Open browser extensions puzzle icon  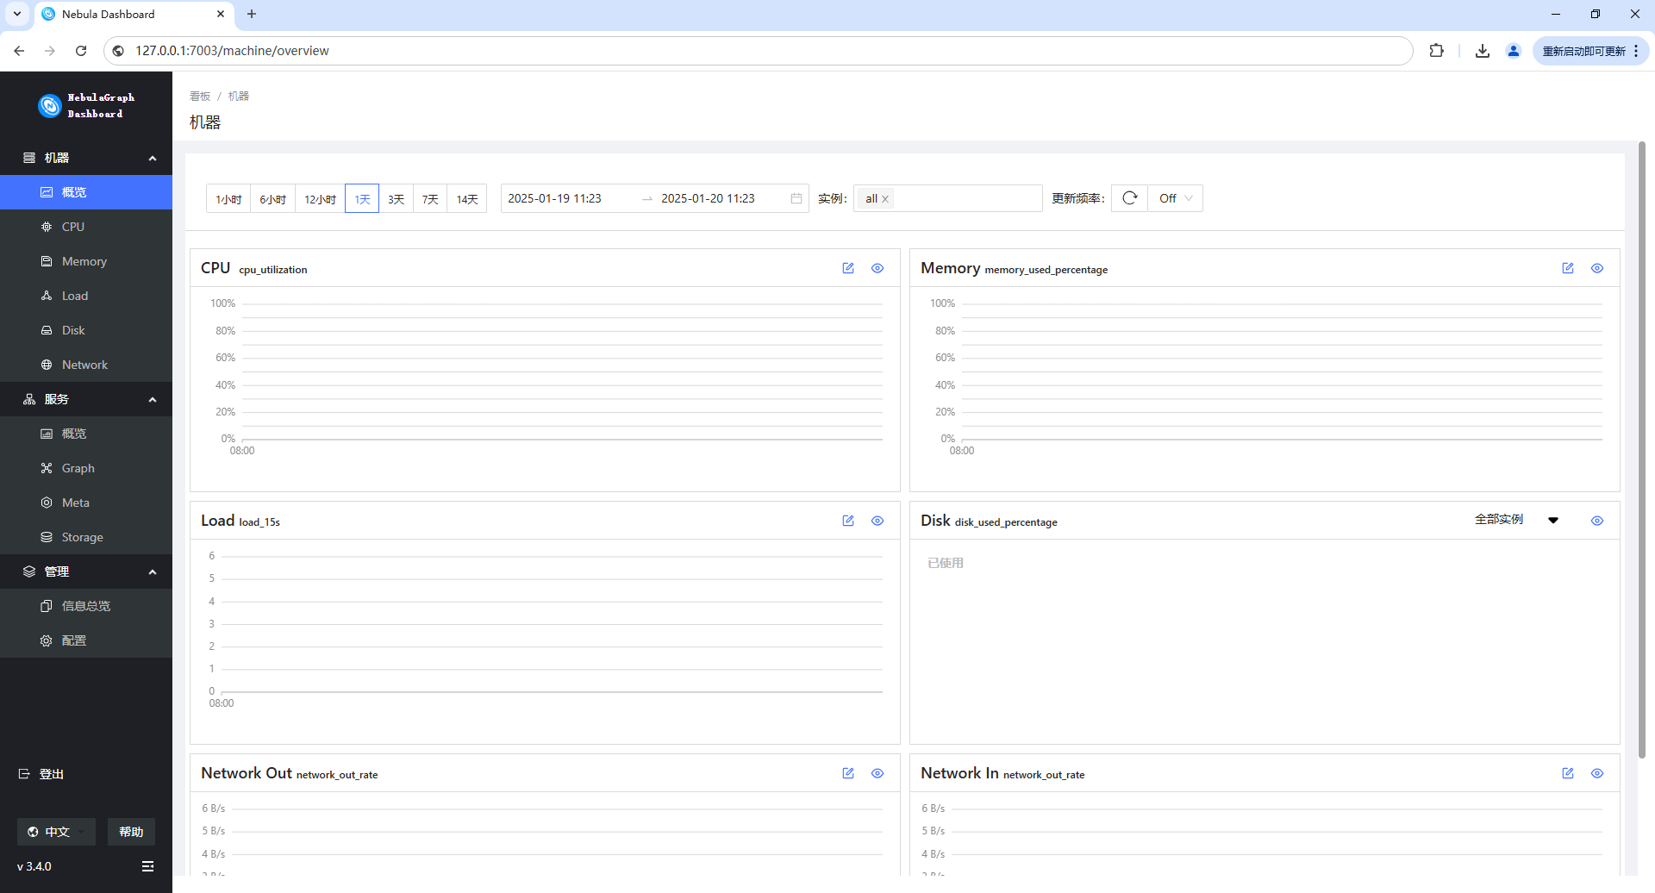click(1436, 51)
